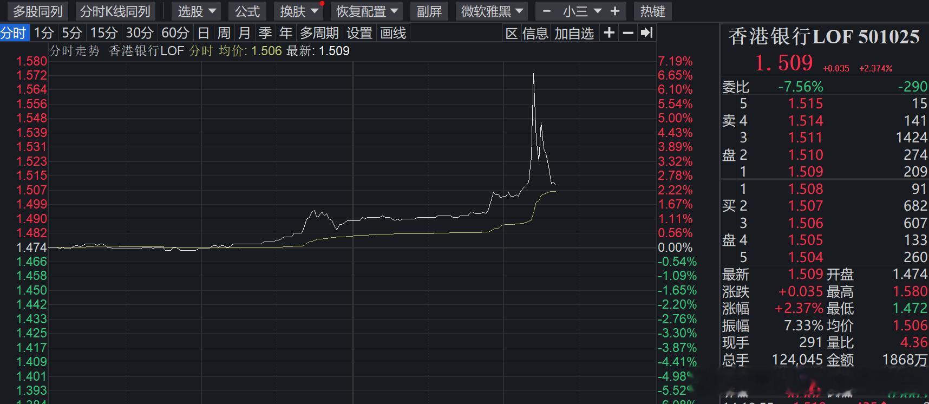Click the 均价: 1.506 chart label

[x=250, y=51]
